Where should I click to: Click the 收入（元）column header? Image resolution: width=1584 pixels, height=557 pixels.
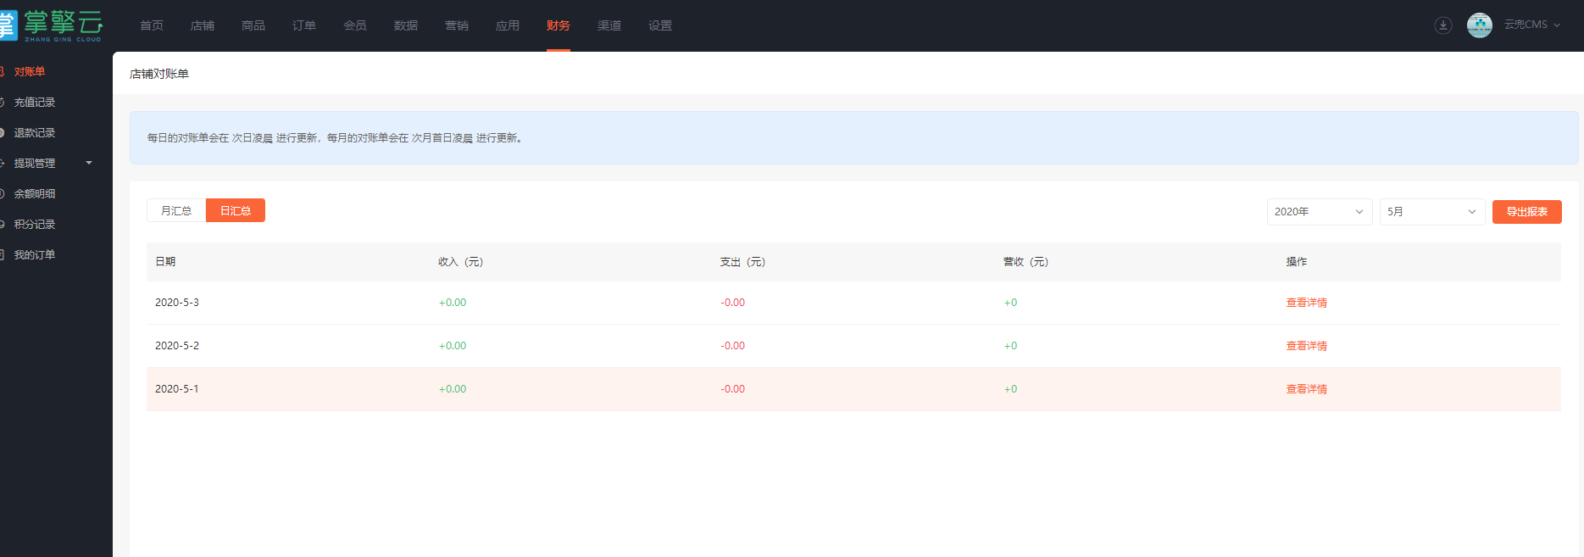(460, 262)
